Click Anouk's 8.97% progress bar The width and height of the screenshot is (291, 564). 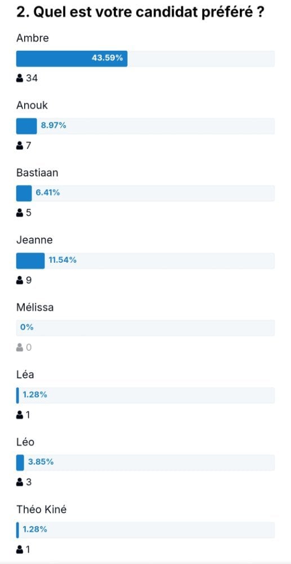pyautogui.click(x=145, y=126)
